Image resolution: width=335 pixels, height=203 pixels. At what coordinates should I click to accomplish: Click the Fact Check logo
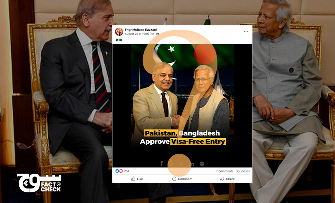pos(39,183)
